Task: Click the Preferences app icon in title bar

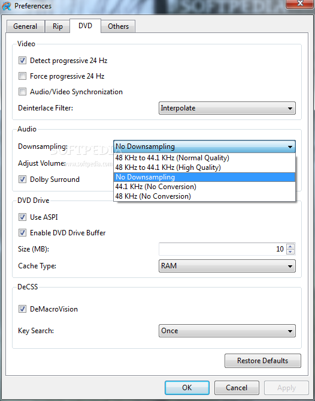Action: 7,5
